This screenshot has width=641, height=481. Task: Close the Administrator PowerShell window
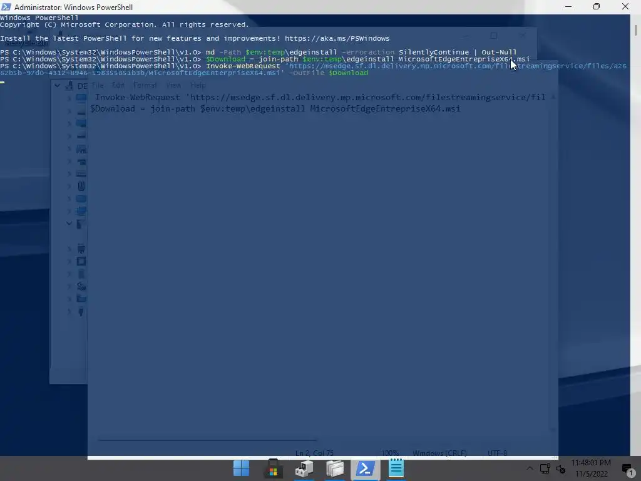625,6
